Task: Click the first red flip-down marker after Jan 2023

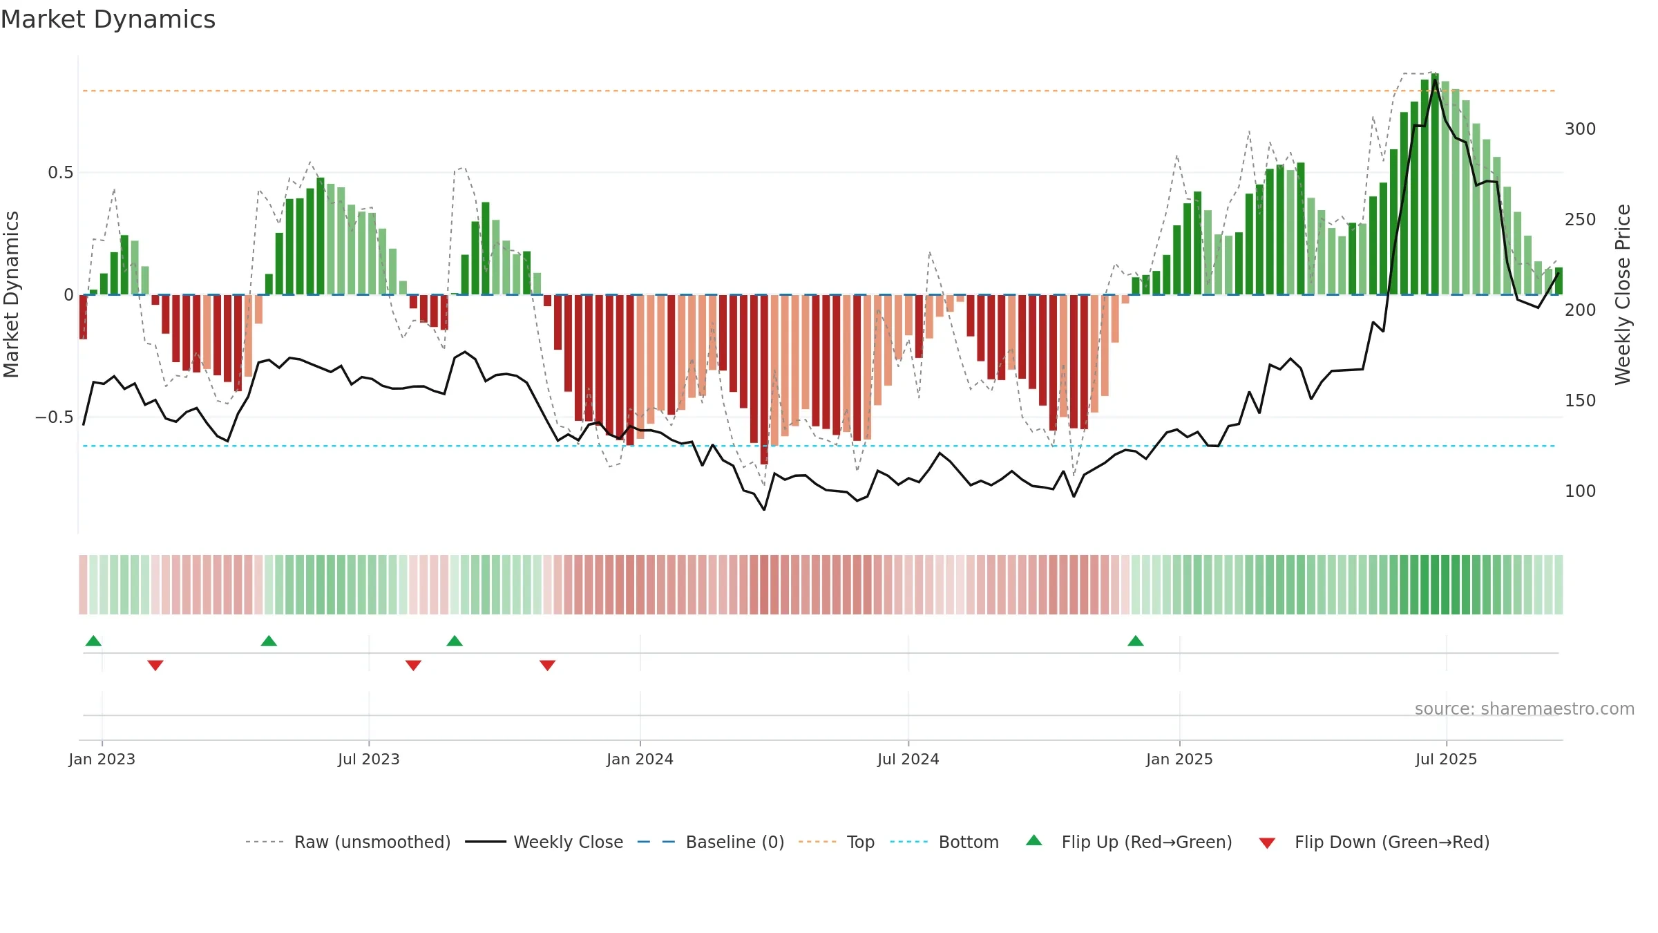Action: [155, 665]
